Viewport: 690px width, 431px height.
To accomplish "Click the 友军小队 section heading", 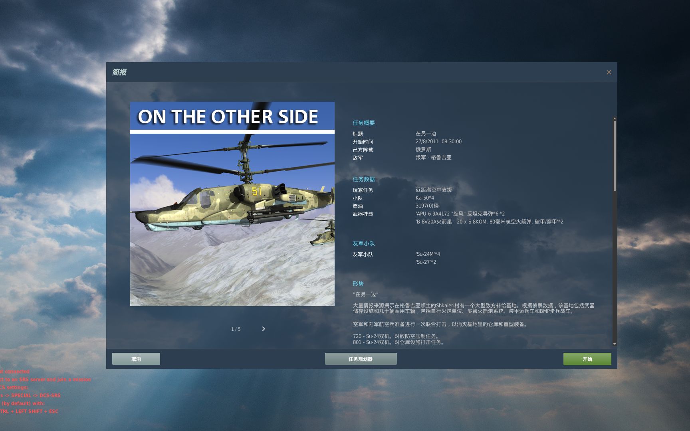I will point(363,243).
